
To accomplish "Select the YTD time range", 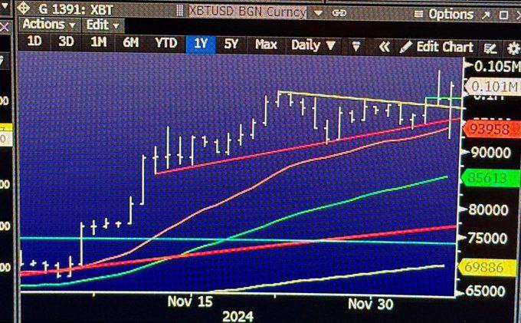I will click(x=165, y=44).
